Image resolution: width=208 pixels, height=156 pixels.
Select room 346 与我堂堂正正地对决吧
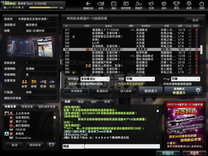[x=132, y=50]
